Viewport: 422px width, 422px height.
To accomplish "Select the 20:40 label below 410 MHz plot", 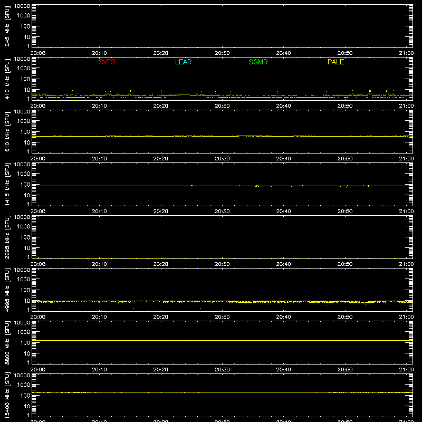I will click(283, 106).
